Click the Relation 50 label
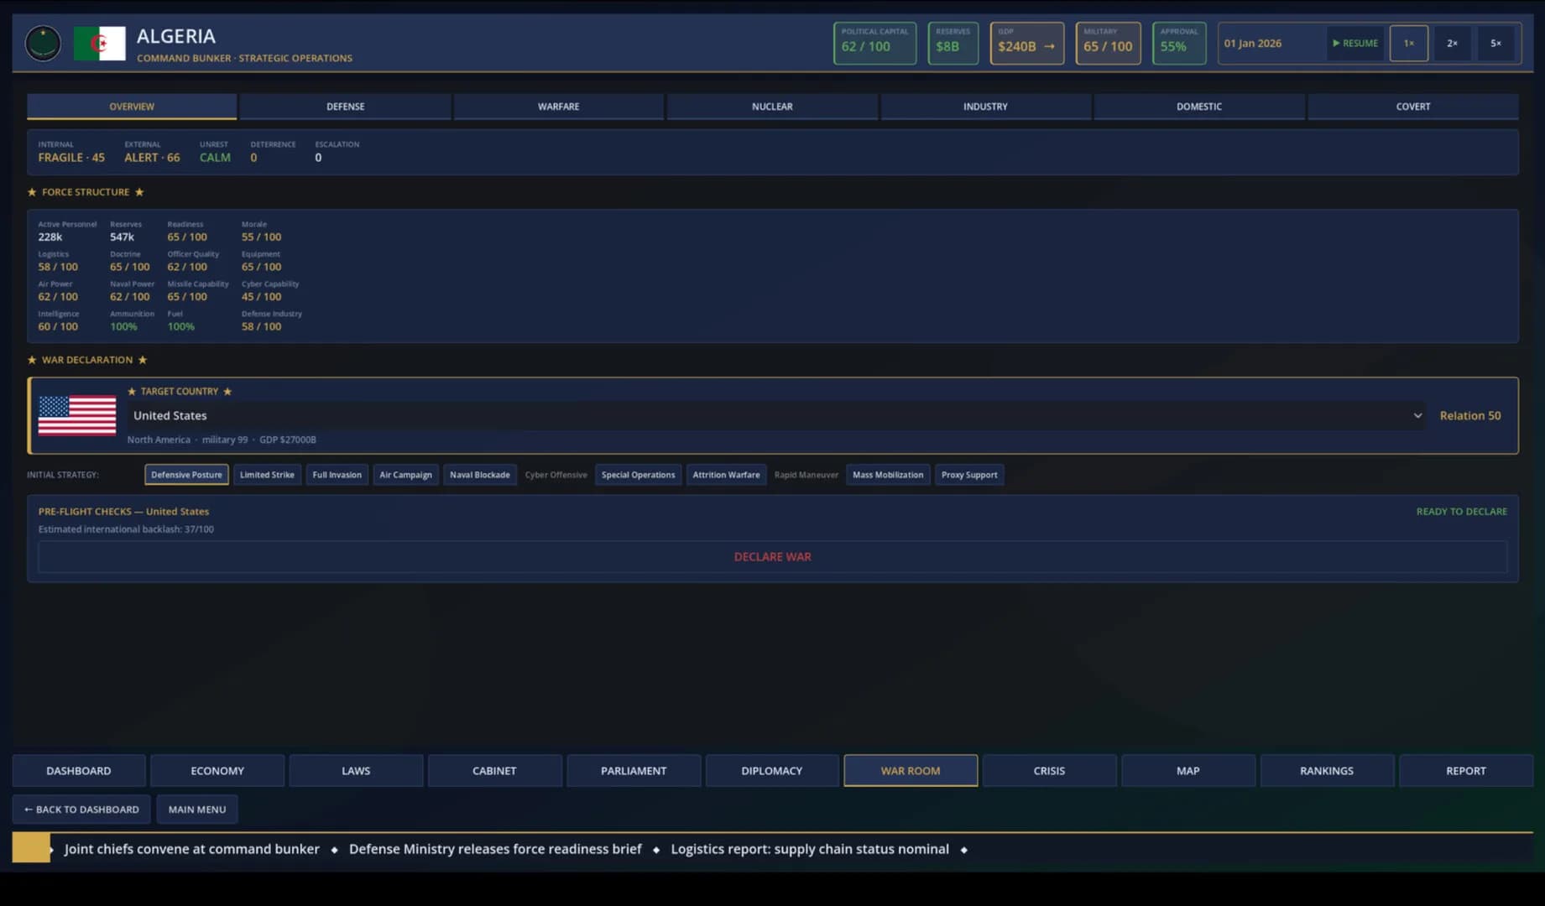 click(1470, 416)
